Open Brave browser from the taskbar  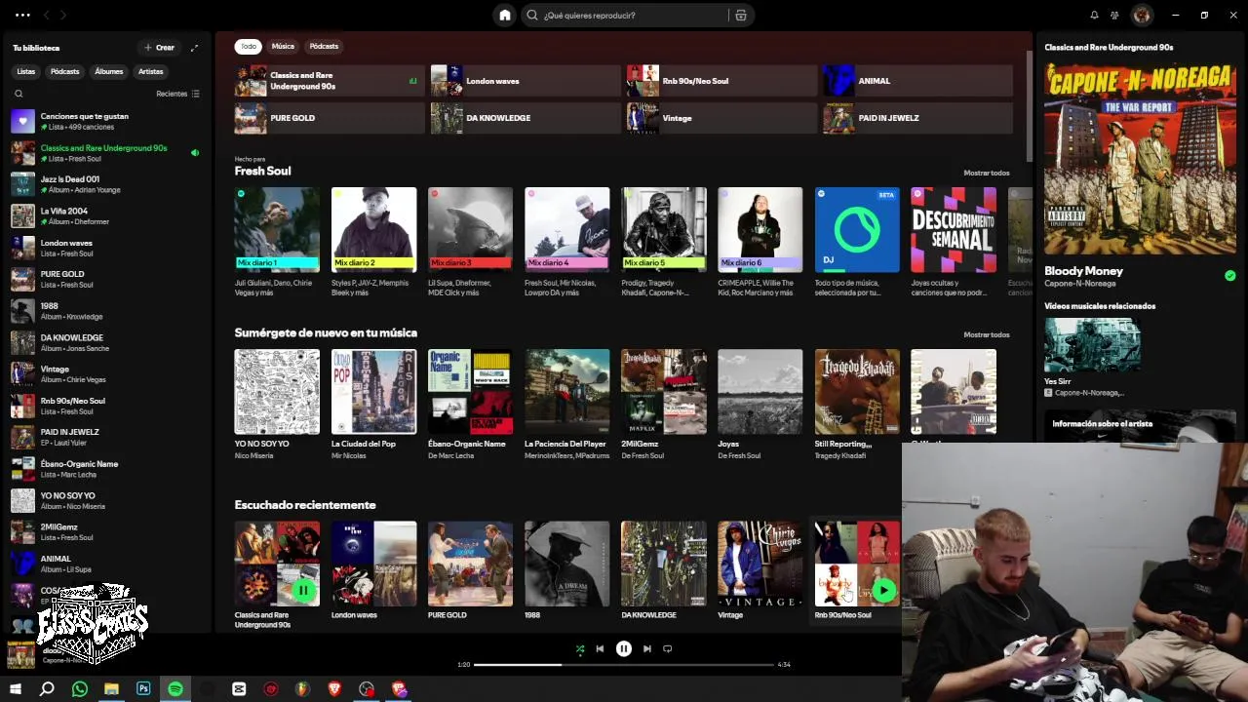coord(334,689)
